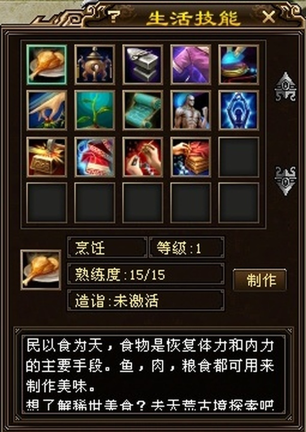This screenshot has width=306, height=432.
Task: Select the bronze alchemy cauldron skill icon
Action: [94, 64]
